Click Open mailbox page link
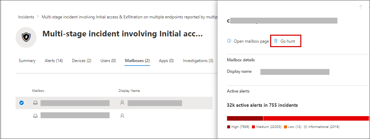The height and width of the screenshot is (139, 370). click(x=251, y=41)
